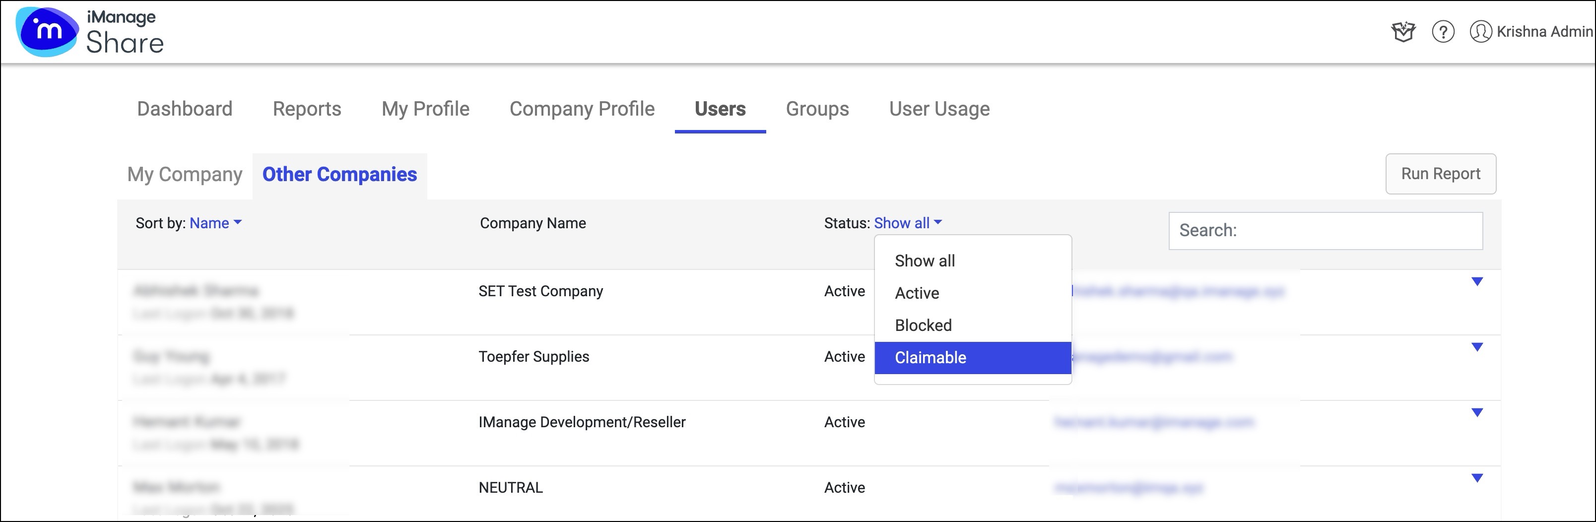1596x522 pixels.
Task: Click the Company Name column header
Action: [533, 223]
